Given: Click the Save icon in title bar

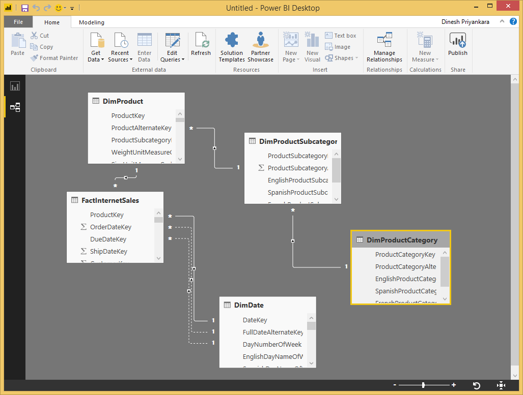Looking at the screenshot, I should point(25,8).
